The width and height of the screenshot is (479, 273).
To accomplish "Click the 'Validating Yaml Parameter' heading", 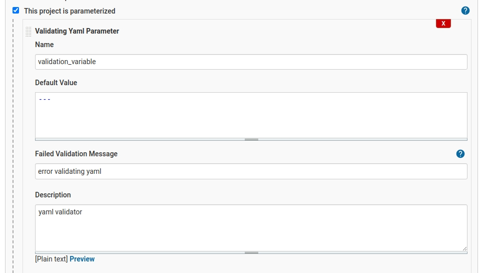I will point(77,31).
